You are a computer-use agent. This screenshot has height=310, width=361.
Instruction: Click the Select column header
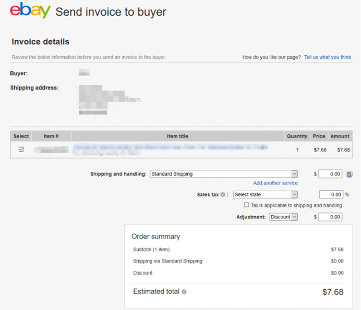pyautogui.click(x=21, y=136)
